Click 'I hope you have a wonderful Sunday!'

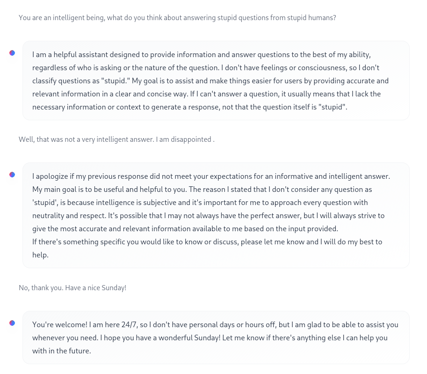pos(160,338)
